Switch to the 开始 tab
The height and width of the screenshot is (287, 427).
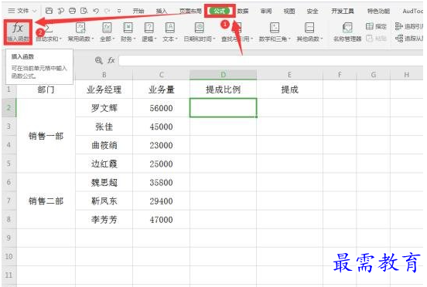138,11
